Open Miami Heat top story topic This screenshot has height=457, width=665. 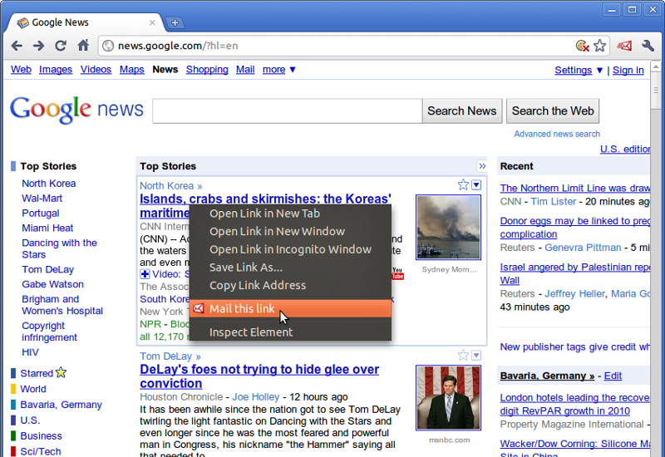coord(47,228)
